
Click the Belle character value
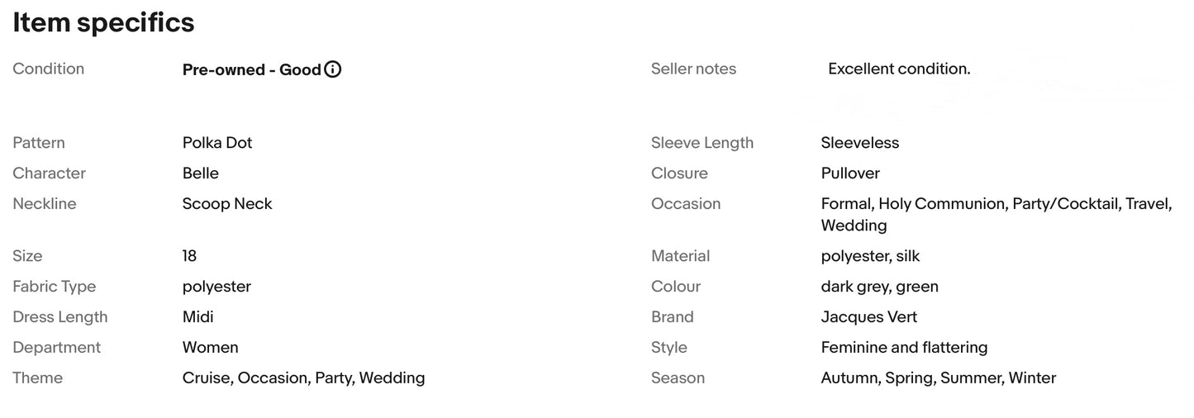coord(201,173)
